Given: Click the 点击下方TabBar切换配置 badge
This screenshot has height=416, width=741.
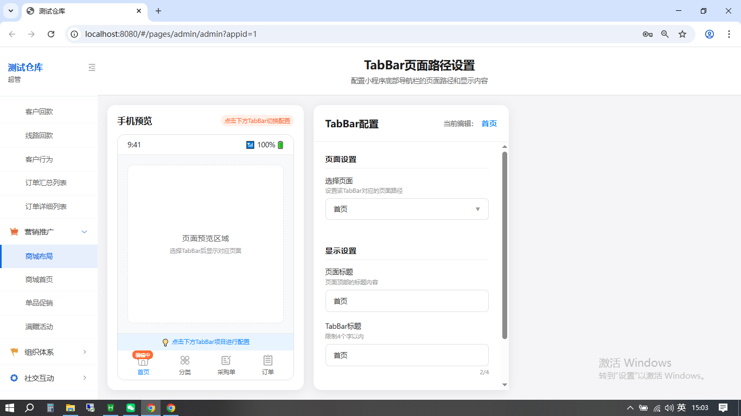Looking at the screenshot, I should click(257, 121).
